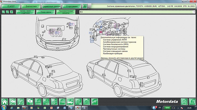Open the TSB bulletins section
Viewport: 197px width, 110px height.
pos(62,102)
